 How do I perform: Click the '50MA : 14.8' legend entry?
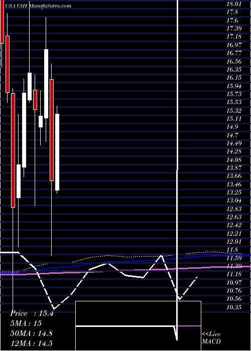tap(31, 333)
